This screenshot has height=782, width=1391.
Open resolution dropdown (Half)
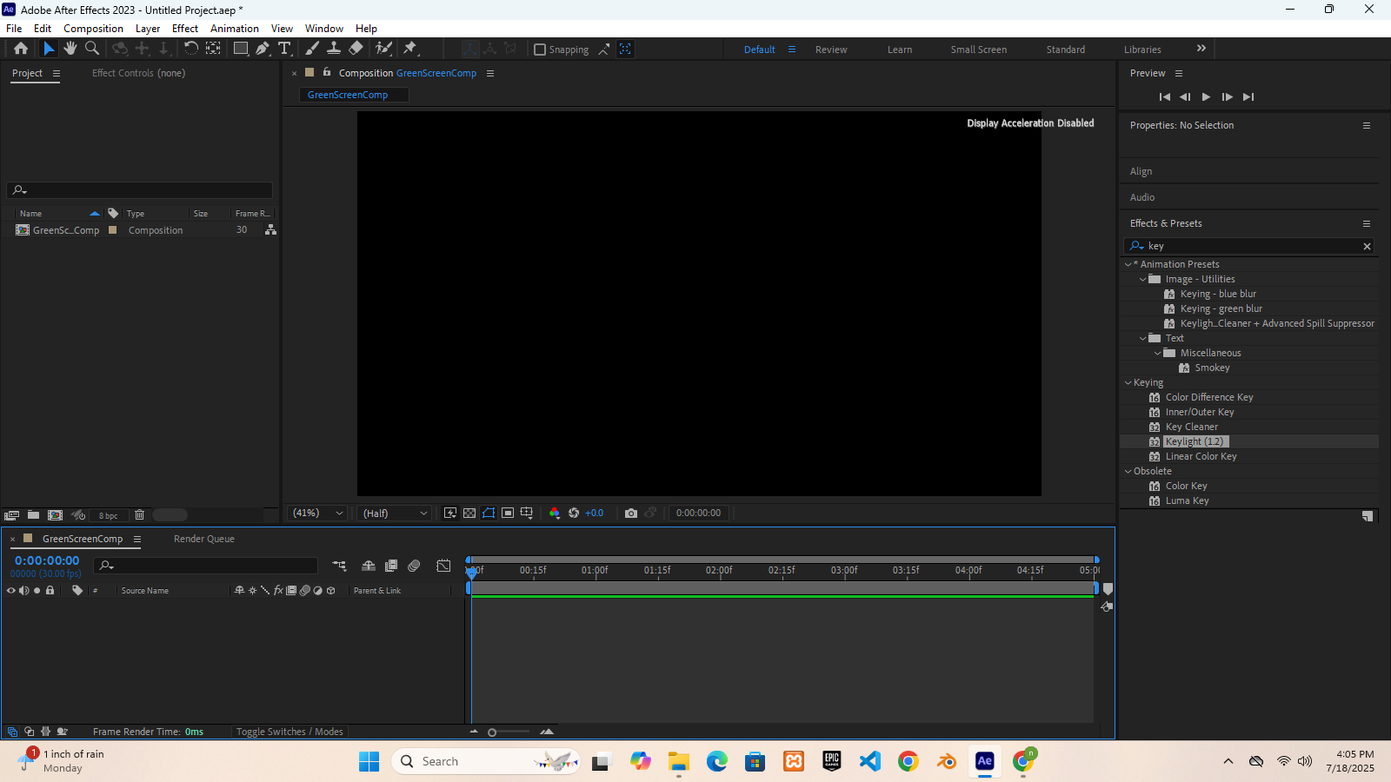tap(395, 514)
